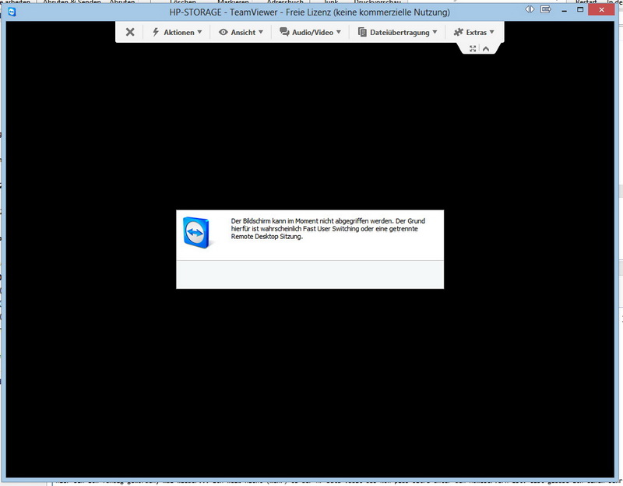This screenshot has width=623, height=486.
Task: Click the double-arrow icon in title bar
Action: [x=530, y=9]
